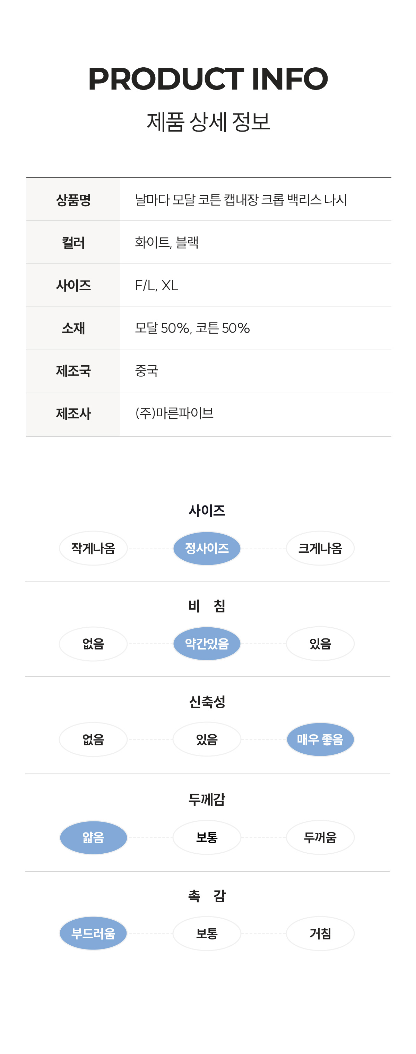Select the highlighted 얇음 thickness pill
Viewport: 416px width, 1054px height.
pyautogui.click(x=93, y=838)
